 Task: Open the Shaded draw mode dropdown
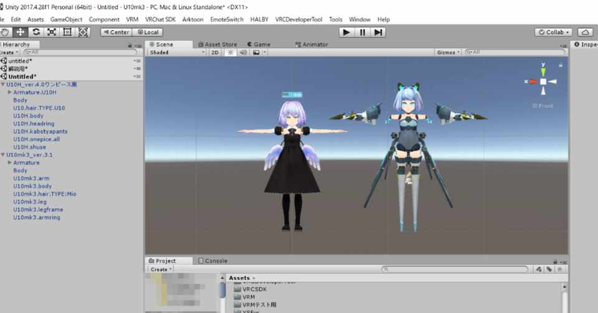click(177, 52)
